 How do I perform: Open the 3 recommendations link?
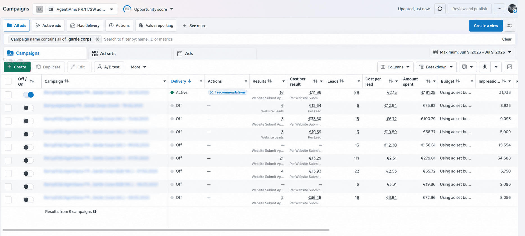(x=228, y=92)
